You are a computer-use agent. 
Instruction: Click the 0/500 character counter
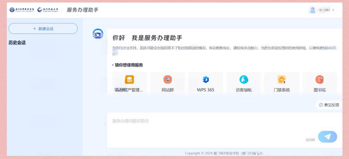tap(310, 140)
